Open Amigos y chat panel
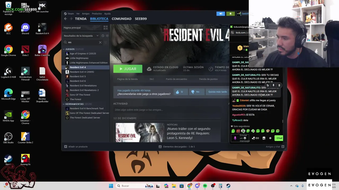This screenshot has width=339, height=190. pyautogui.click(x=275, y=147)
